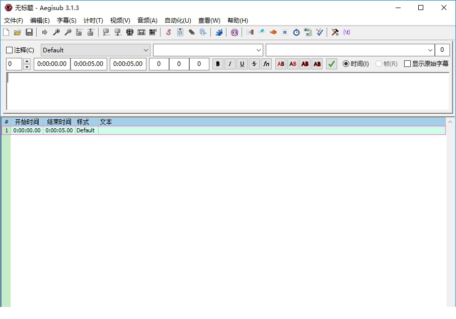Decrease the layer number with down arrow
Image resolution: width=456 pixels, height=319 pixels.
[27, 67]
